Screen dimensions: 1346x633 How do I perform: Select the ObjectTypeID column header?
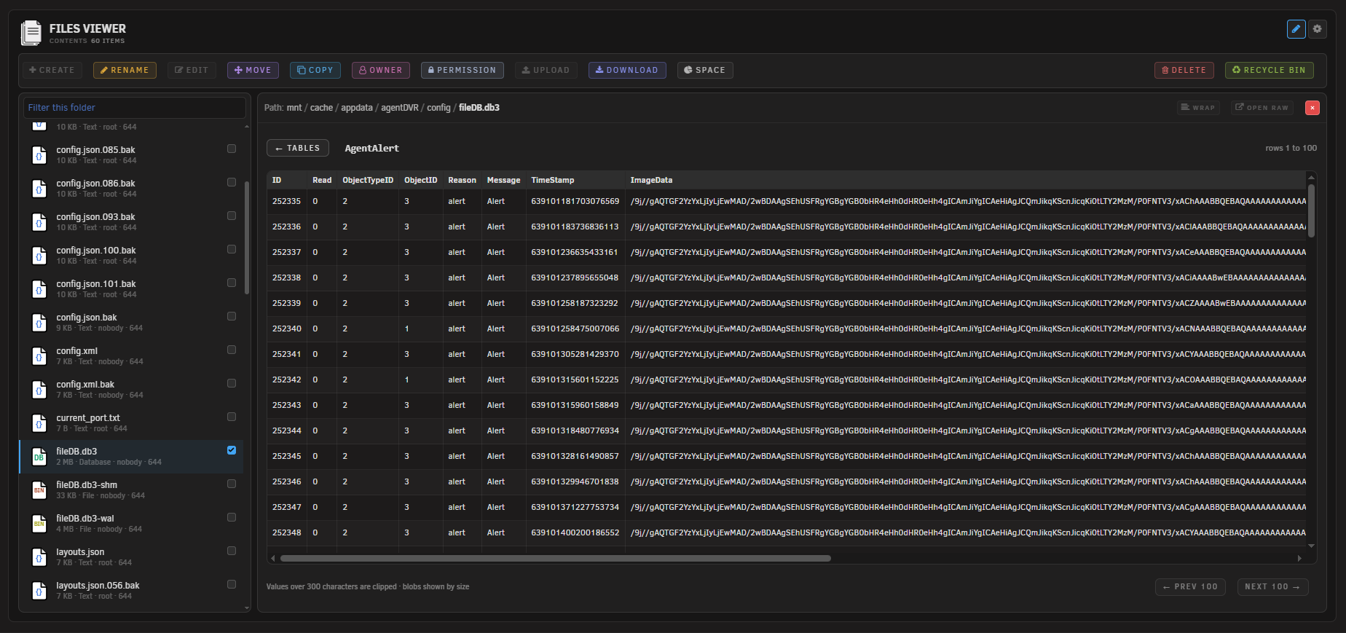click(368, 180)
